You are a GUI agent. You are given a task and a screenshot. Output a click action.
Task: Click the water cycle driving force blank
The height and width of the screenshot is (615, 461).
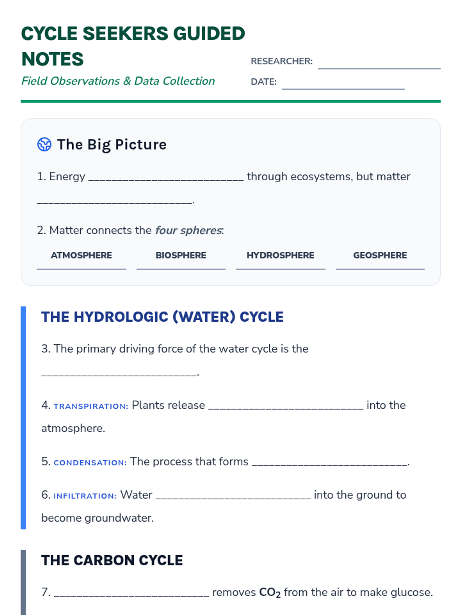click(x=119, y=372)
